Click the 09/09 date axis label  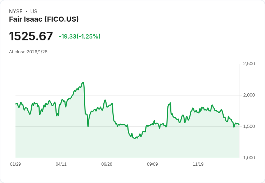click(152, 164)
